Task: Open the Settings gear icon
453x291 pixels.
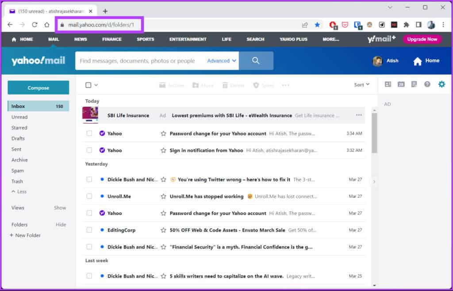Action: [442, 84]
